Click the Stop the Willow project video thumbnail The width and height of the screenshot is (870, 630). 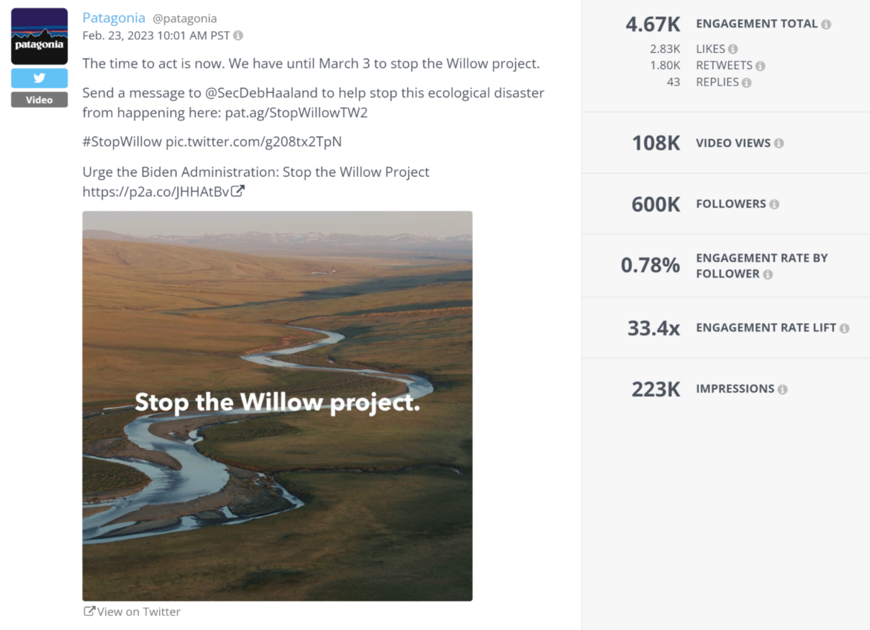click(x=277, y=405)
